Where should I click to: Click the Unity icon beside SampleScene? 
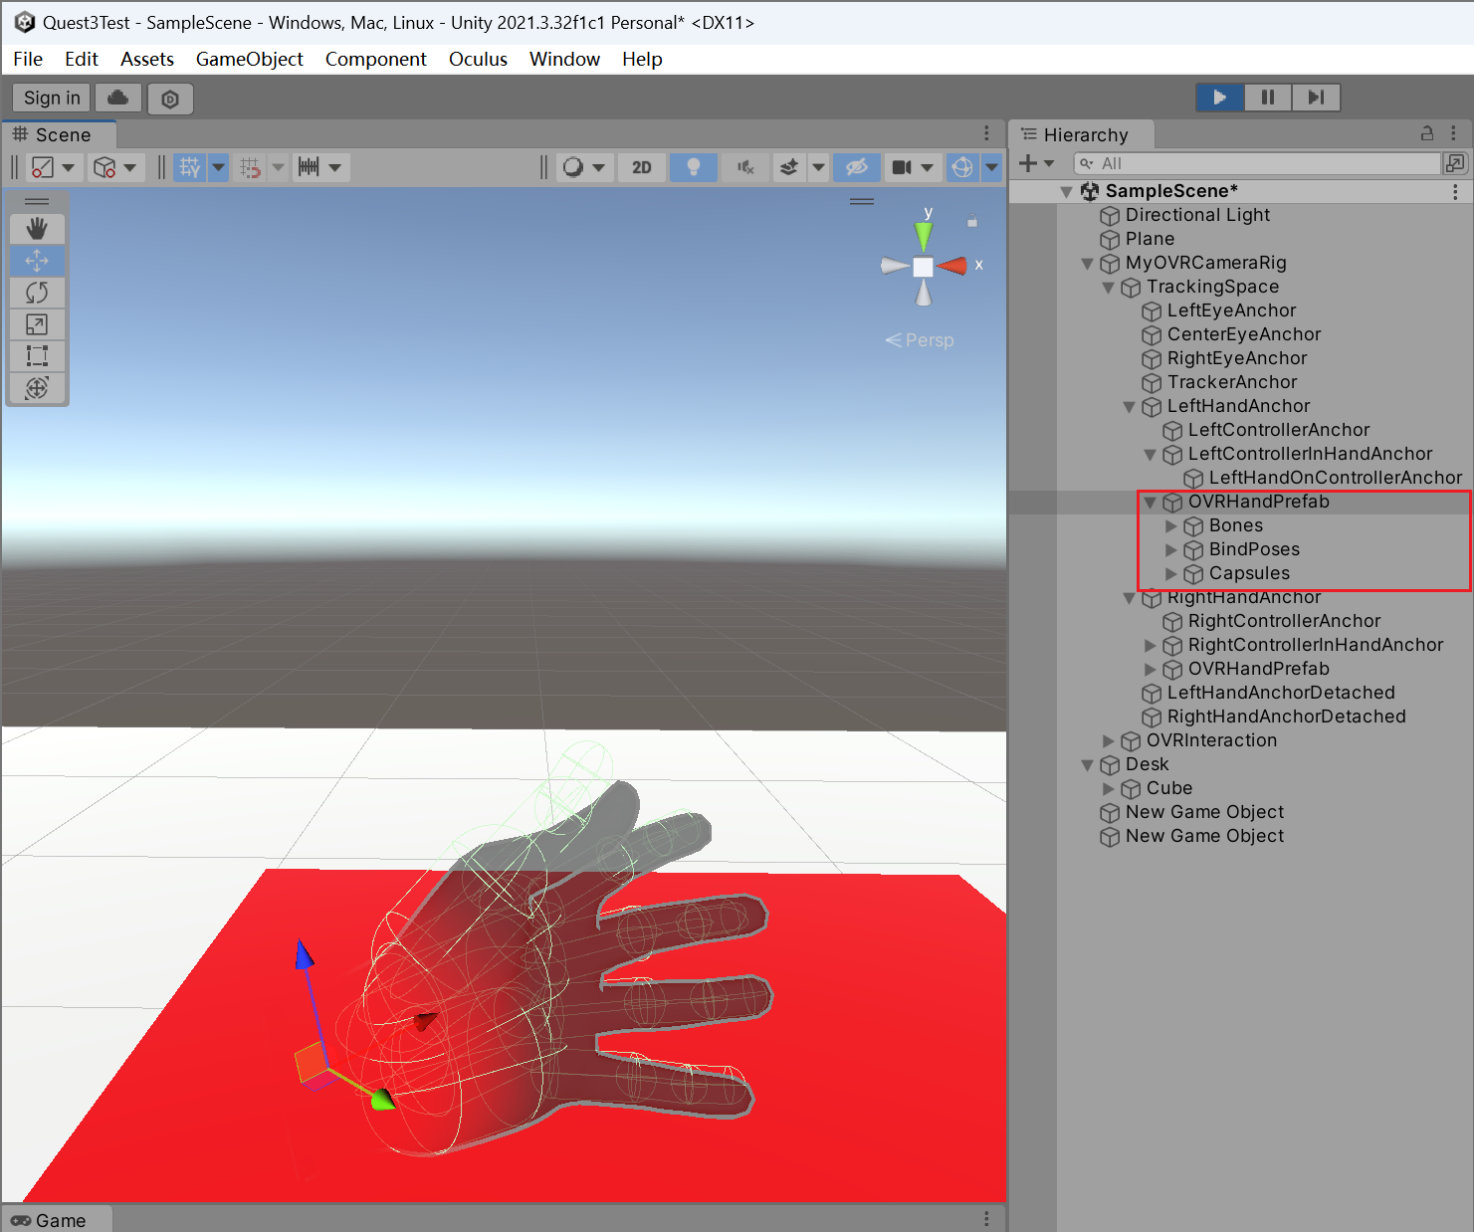1090,191
